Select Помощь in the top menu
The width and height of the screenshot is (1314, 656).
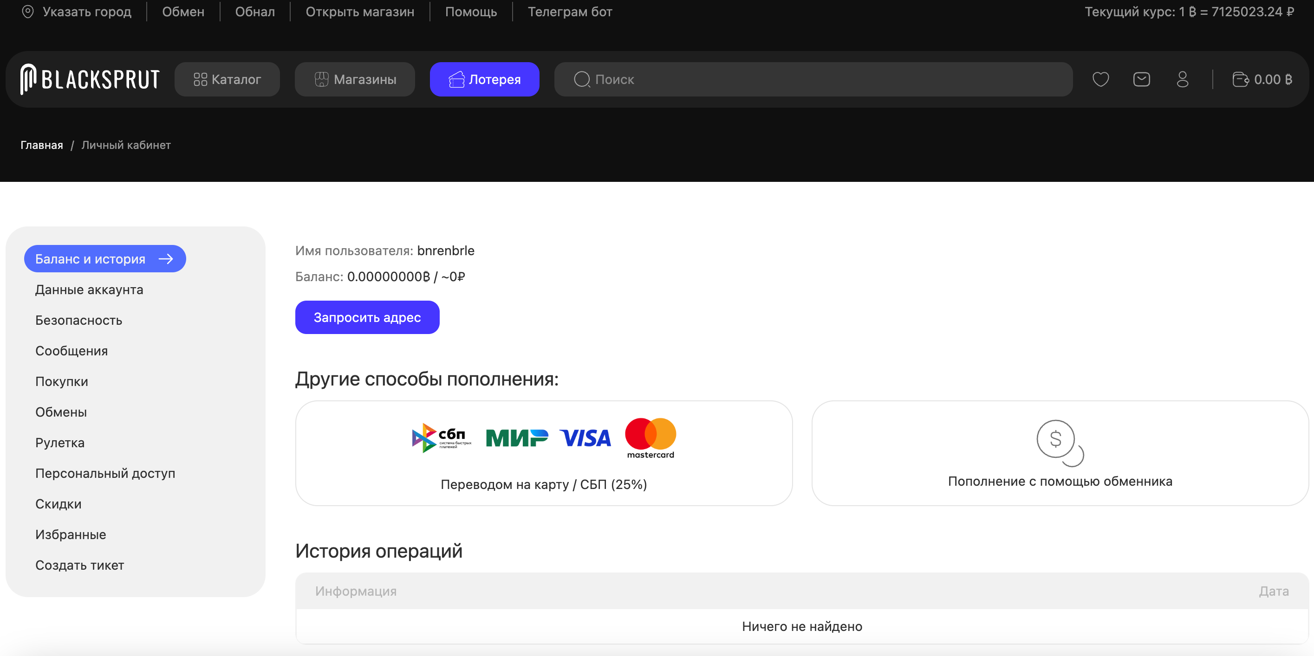(x=470, y=11)
